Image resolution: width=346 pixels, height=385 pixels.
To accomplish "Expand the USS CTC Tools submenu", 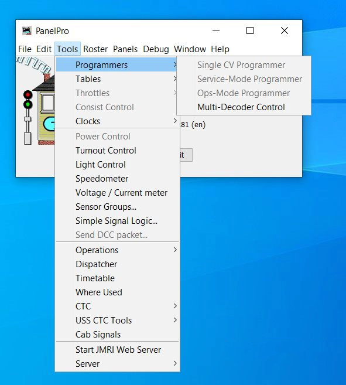I will click(x=117, y=320).
